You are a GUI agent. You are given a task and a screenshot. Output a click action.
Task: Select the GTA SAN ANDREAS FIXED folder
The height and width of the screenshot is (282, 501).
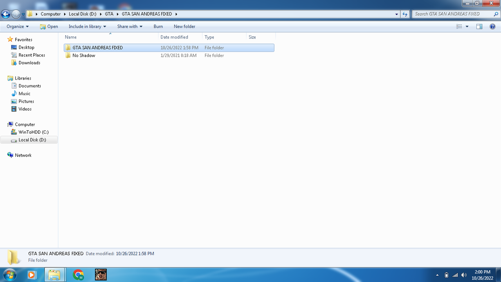tap(169, 48)
